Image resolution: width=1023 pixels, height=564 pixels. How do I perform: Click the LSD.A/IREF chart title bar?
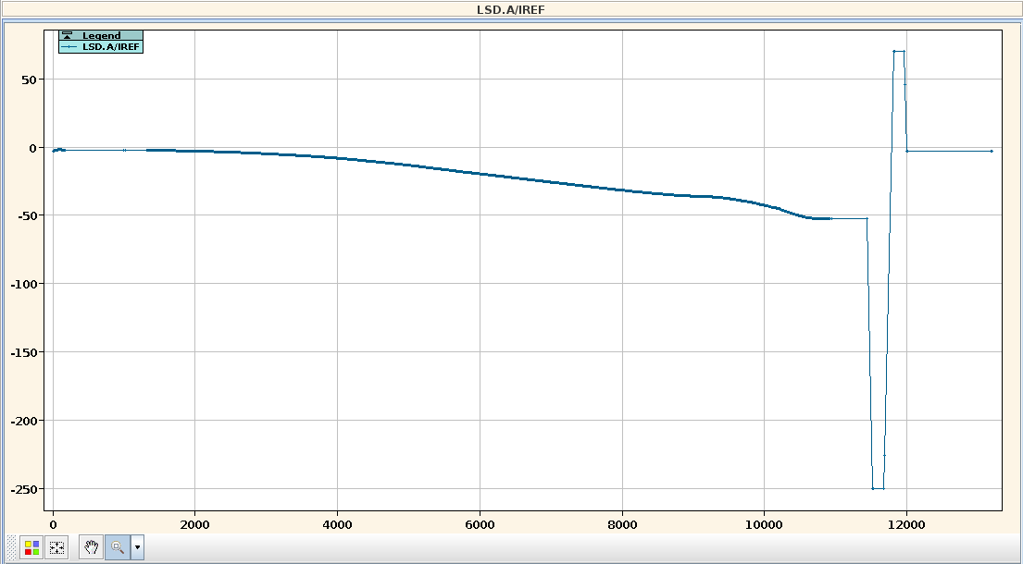point(511,9)
